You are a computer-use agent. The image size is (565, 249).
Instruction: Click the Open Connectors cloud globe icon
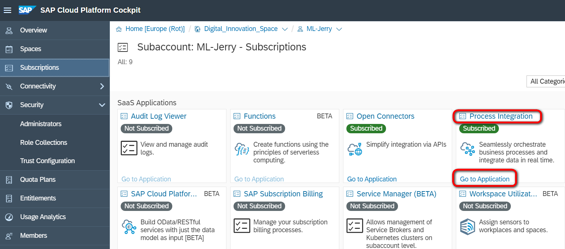[355, 149]
